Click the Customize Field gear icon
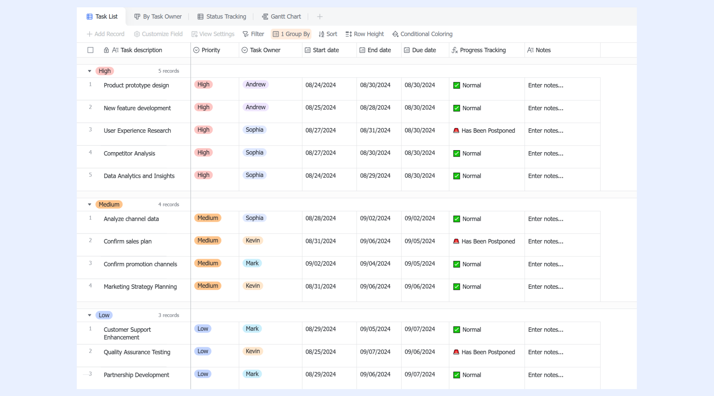This screenshot has height=396, width=714. pyautogui.click(x=137, y=34)
